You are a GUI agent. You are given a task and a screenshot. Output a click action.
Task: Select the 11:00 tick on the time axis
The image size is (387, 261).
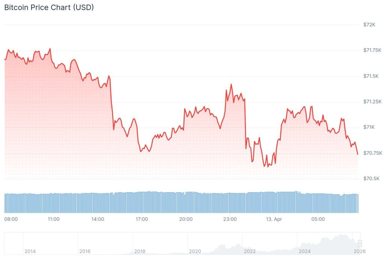coord(54,219)
